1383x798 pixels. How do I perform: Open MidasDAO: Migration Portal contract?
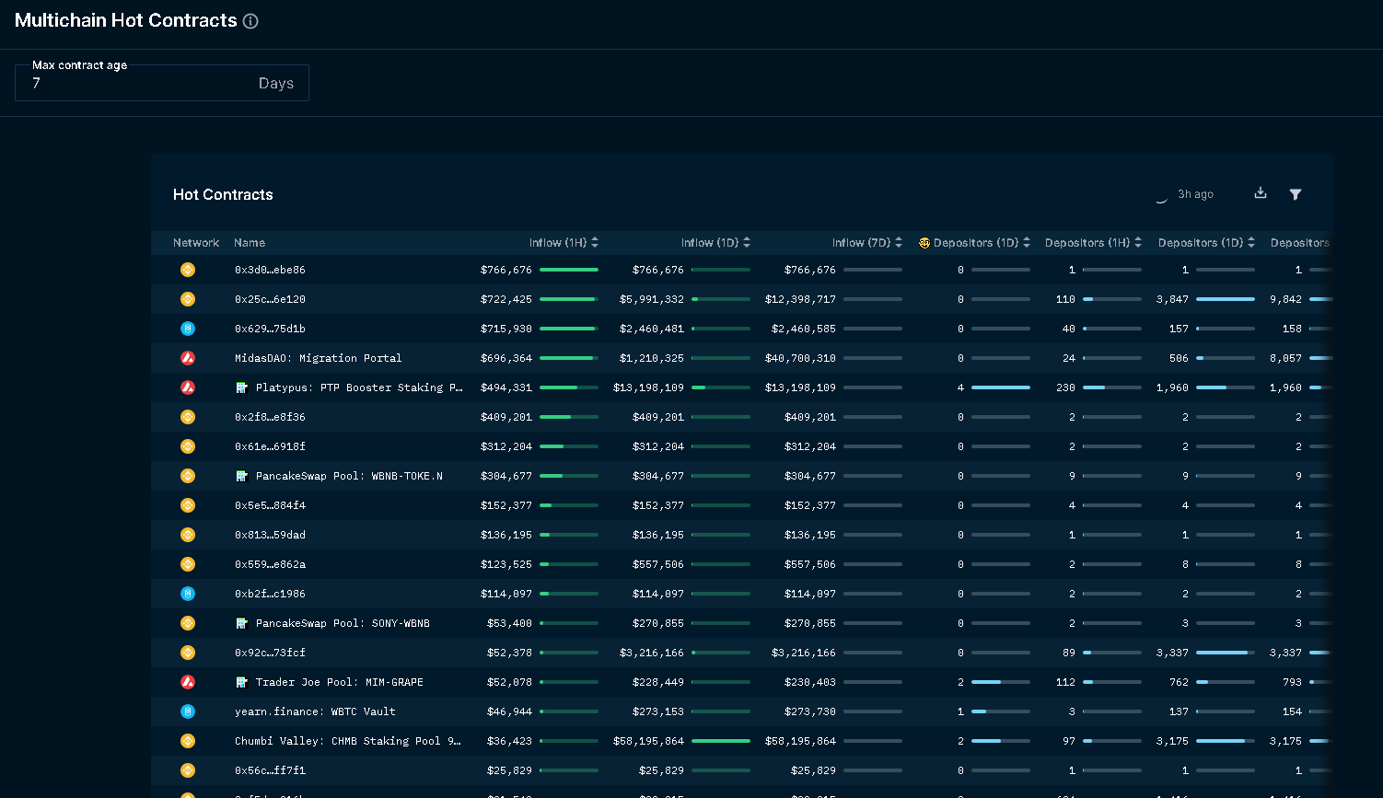point(319,358)
